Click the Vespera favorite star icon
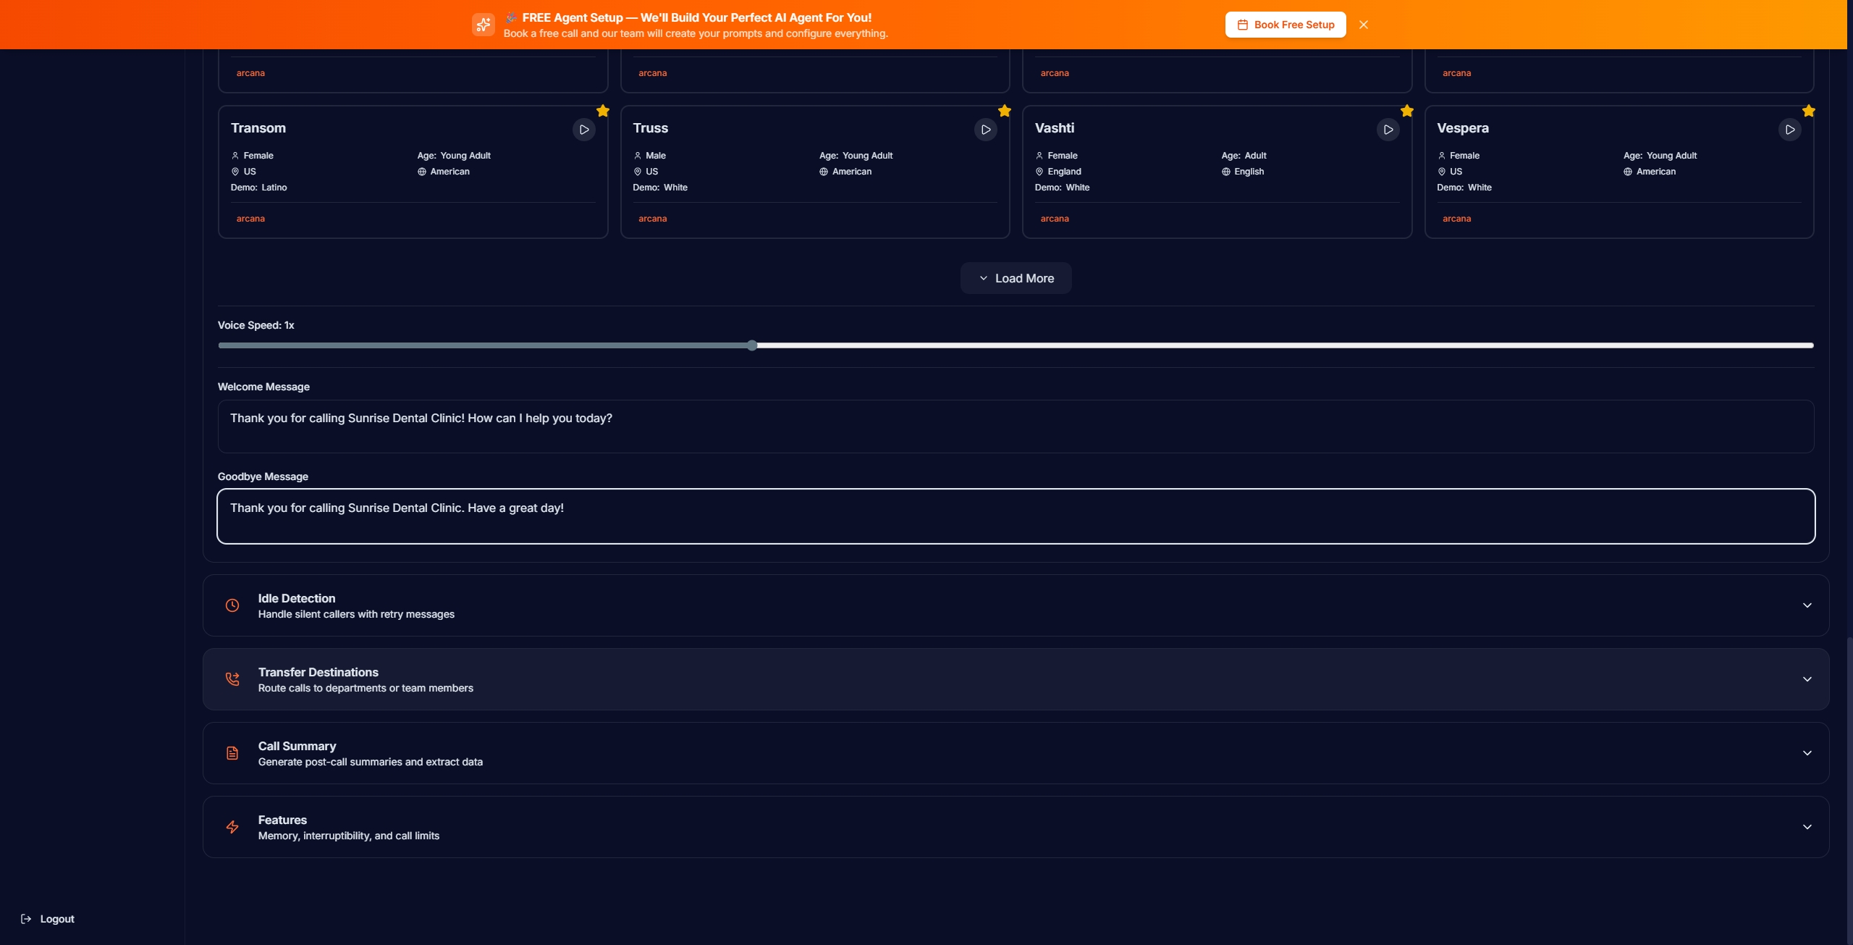 (1808, 111)
